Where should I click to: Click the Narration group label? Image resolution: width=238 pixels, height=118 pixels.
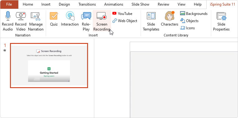(23, 35)
